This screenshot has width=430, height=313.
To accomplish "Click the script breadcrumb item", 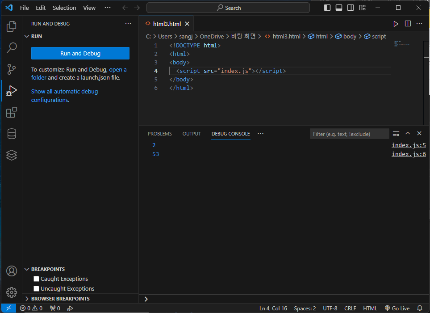I will tap(375, 36).
